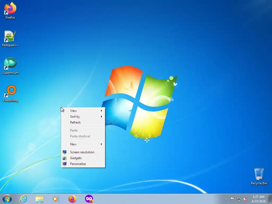Open the network status tray icon
Image resolution: width=272 pixels, height=204 pixels.
coord(239,199)
